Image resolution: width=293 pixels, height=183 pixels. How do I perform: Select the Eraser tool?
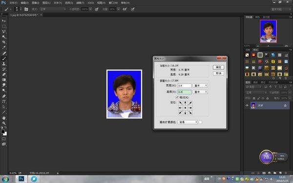point(4,74)
